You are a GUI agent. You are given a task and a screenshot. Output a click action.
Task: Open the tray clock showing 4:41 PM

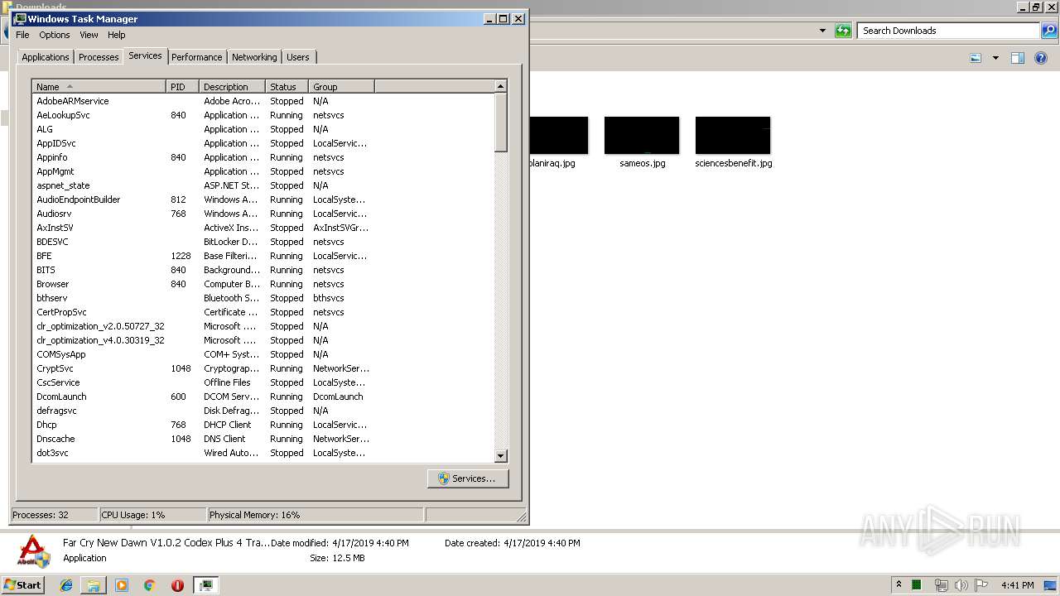[1017, 585]
